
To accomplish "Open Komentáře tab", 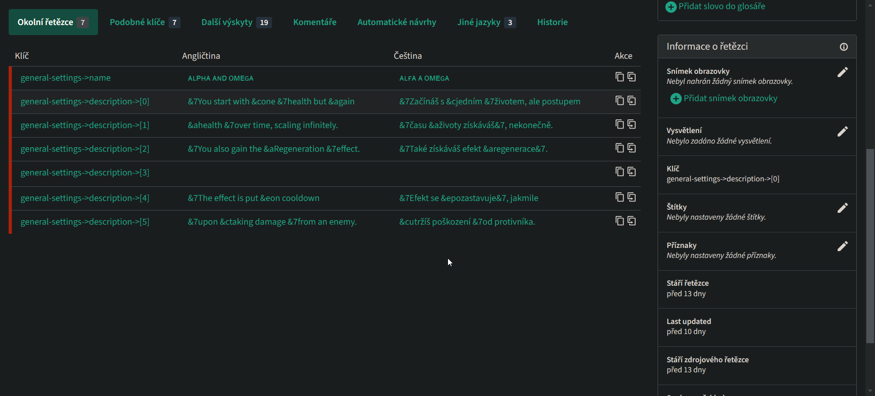I will click(315, 22).
